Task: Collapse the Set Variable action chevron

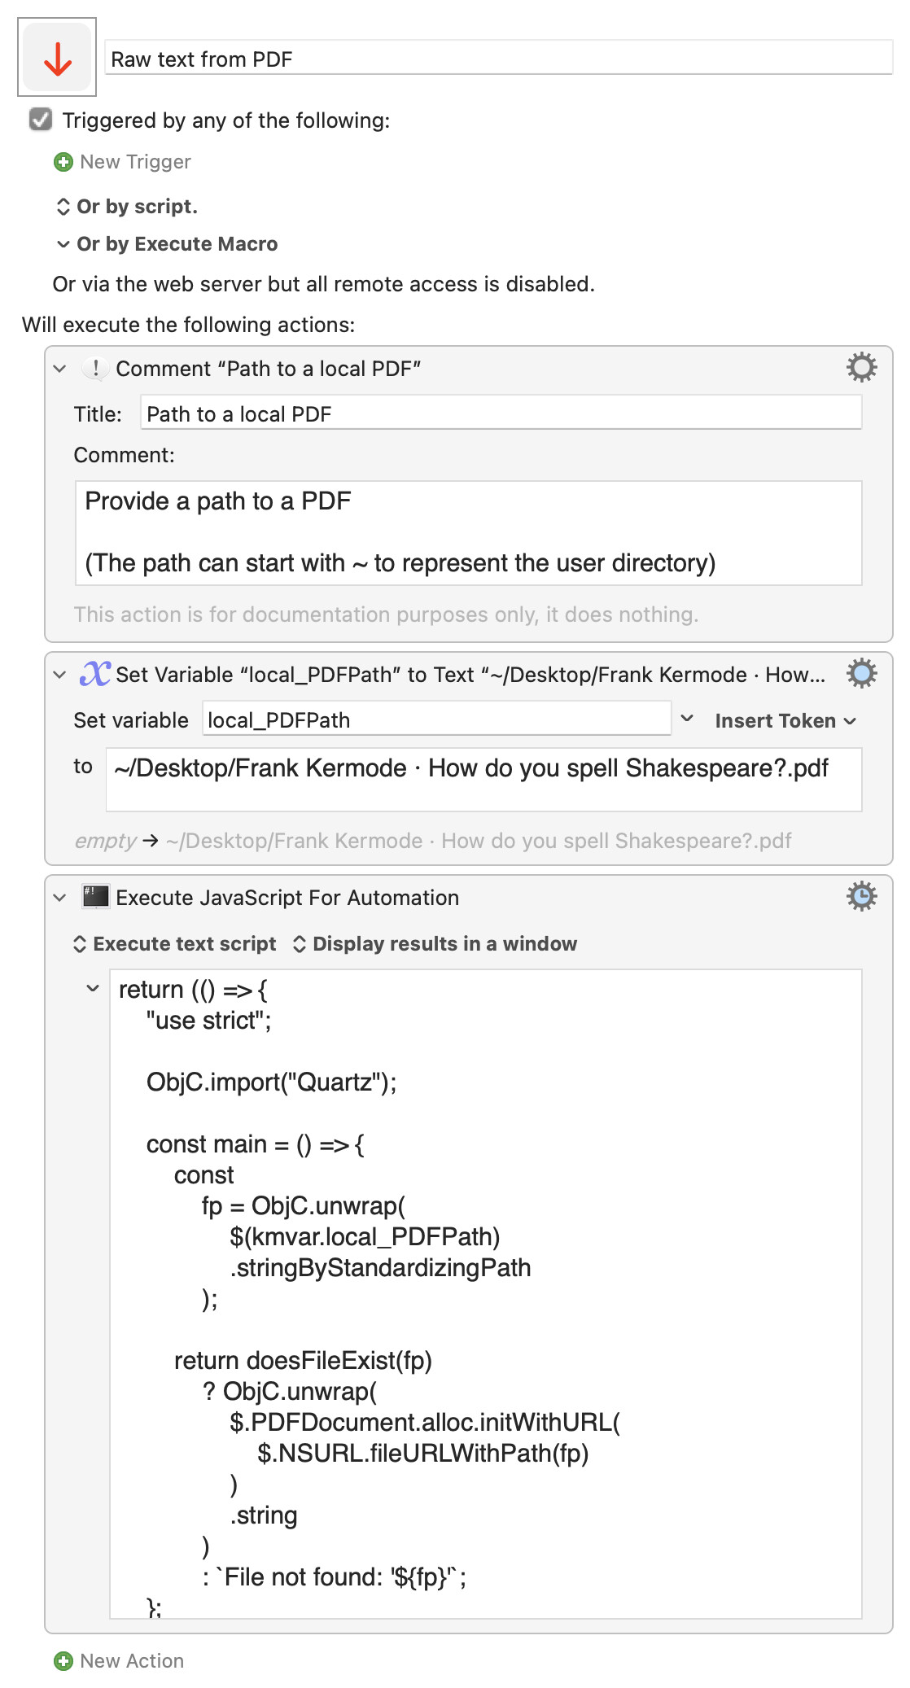Action: pos(59,675)
